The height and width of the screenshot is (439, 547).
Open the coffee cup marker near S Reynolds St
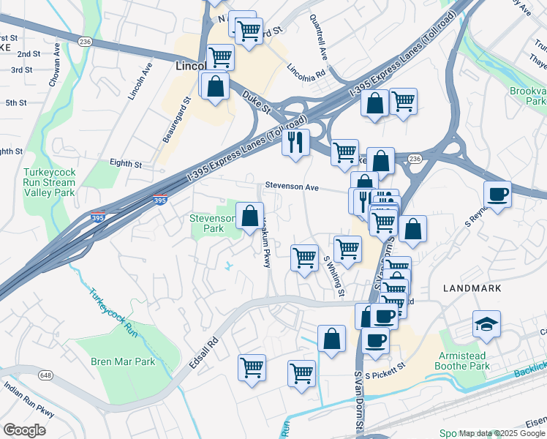pyautogui.click(x=497, y=195)
